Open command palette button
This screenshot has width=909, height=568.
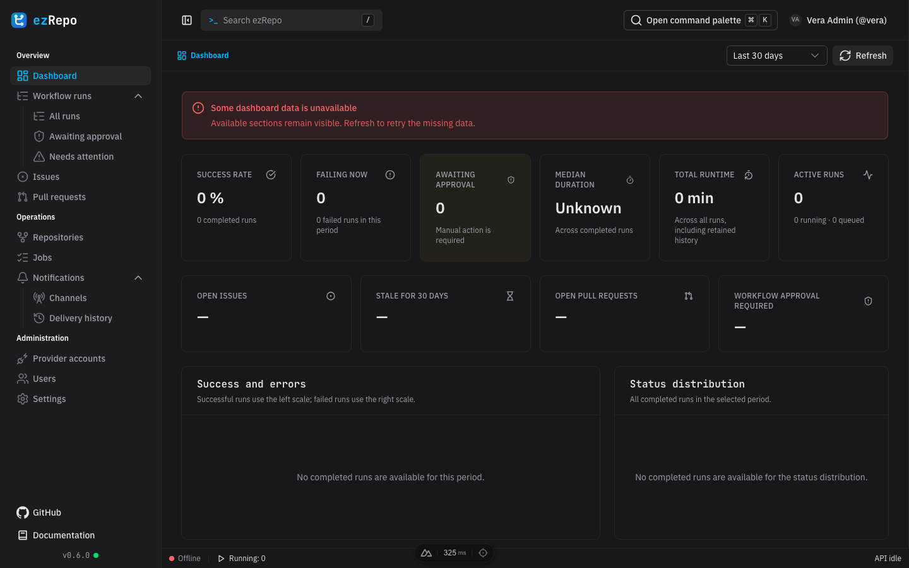pyautogui.click(x=700, y=20)
